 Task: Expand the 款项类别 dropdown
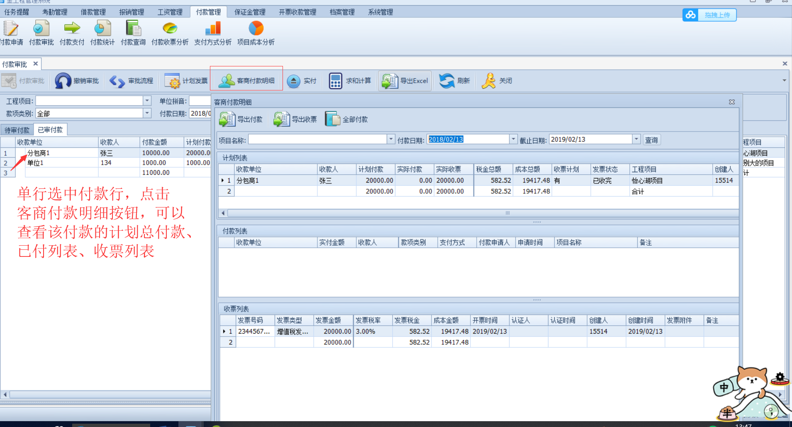click(x=147, y=113)
